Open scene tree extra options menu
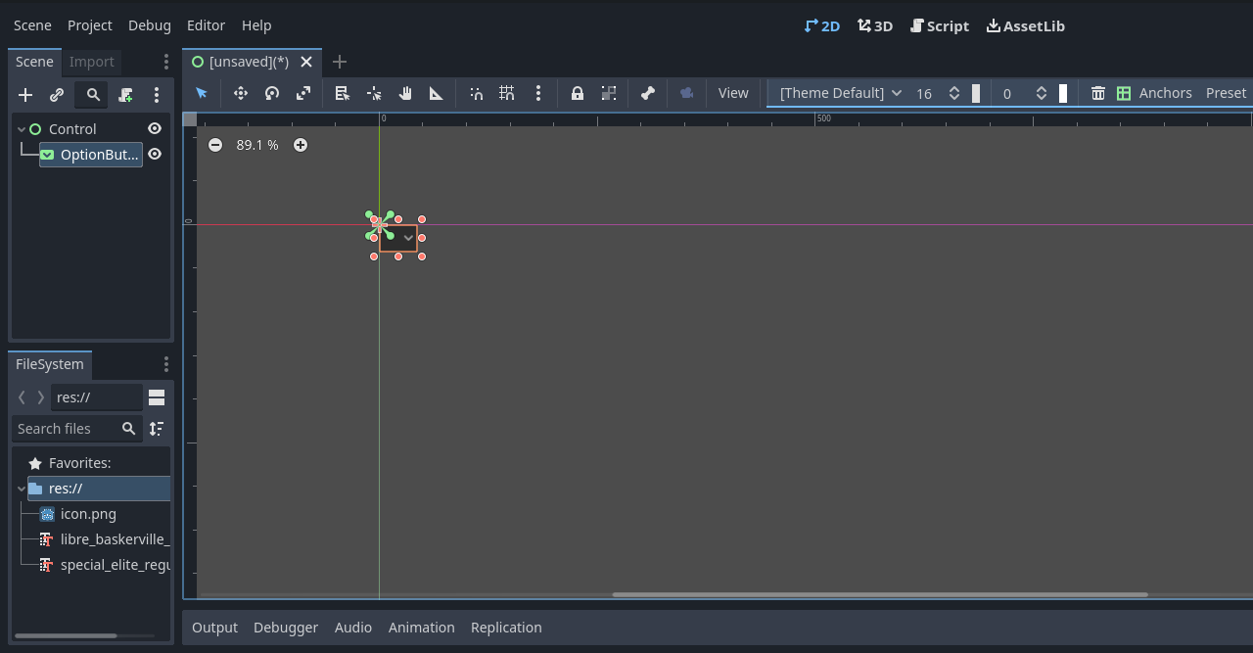Viewport: 1253px width, 653px height. click(x=157, y=95)
